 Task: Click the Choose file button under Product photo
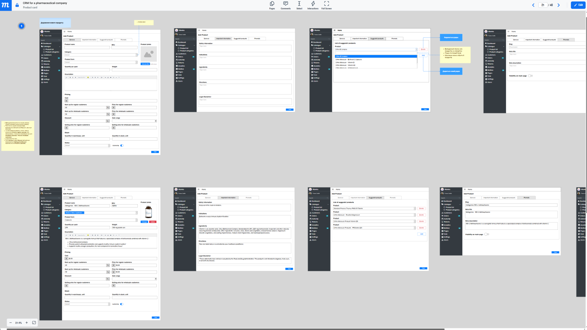(145, 64)
